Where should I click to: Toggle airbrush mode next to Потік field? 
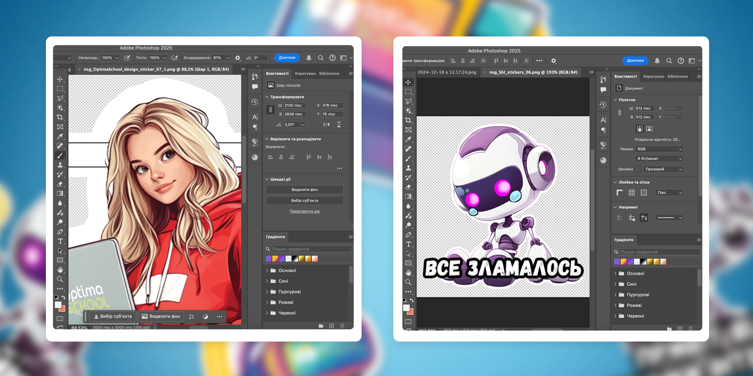pyautogui.click(x=175, y=58)
